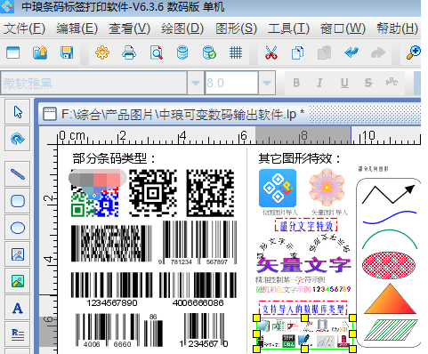This screenshot has width=428, height=354.
Task: Click the printer icon
Action: tap(129, 52)
